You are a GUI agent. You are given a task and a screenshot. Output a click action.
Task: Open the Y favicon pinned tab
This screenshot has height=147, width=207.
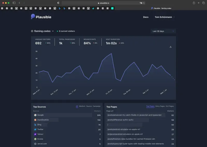coord(12,8)
